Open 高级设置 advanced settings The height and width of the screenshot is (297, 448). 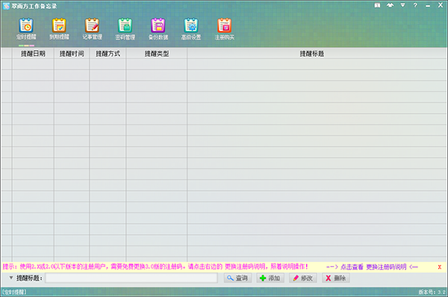pyautogui.click(x=191, y=29)
